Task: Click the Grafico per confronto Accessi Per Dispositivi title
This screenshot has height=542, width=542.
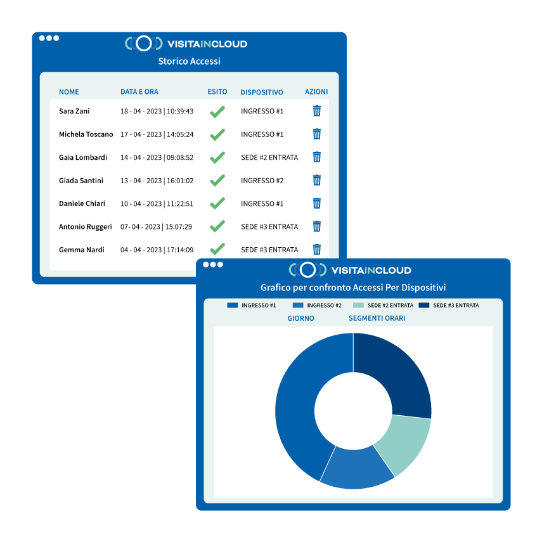Action: (x=353, y=288)
